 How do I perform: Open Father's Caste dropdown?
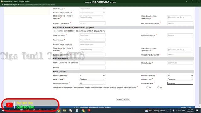(x=92, y=79)
